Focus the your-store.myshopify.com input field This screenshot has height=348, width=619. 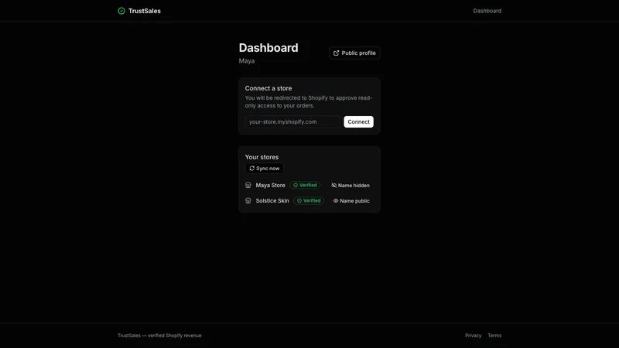292,121
